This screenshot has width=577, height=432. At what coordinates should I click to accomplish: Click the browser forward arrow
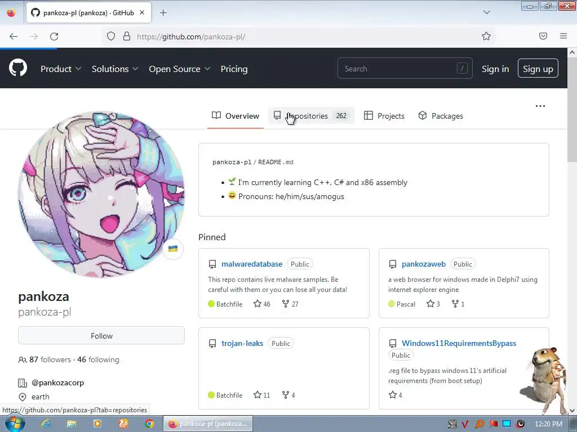click(x=34, y=37)
